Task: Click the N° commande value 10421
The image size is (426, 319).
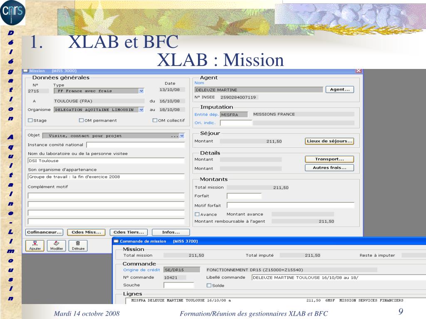Action: coord(175,277)
